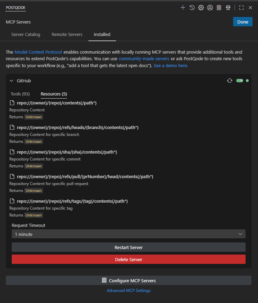Click the fullscreen expand icon

pyautogui.click(x=241, y=8)
